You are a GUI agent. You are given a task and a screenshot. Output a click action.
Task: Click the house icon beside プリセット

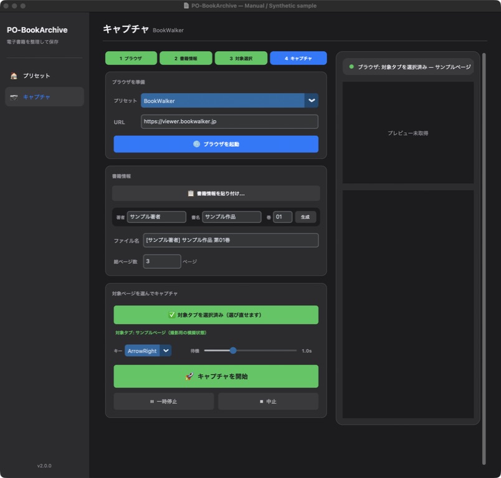(14, 76)
